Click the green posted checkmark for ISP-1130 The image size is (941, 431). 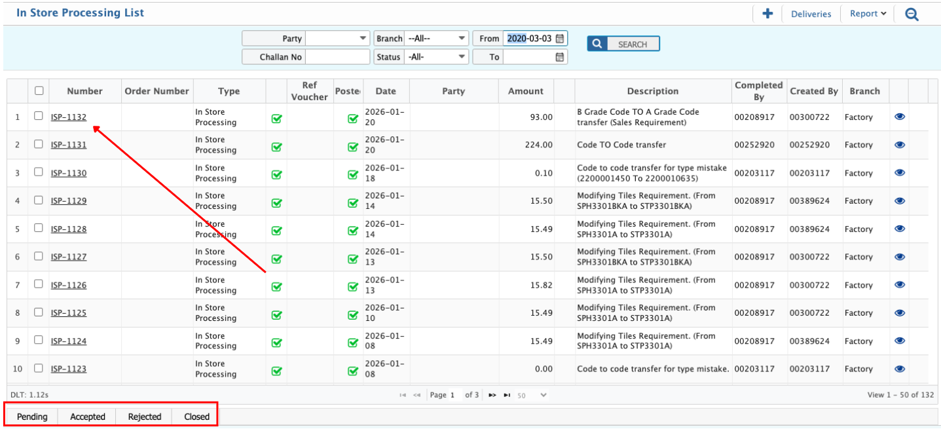(353, 174)
